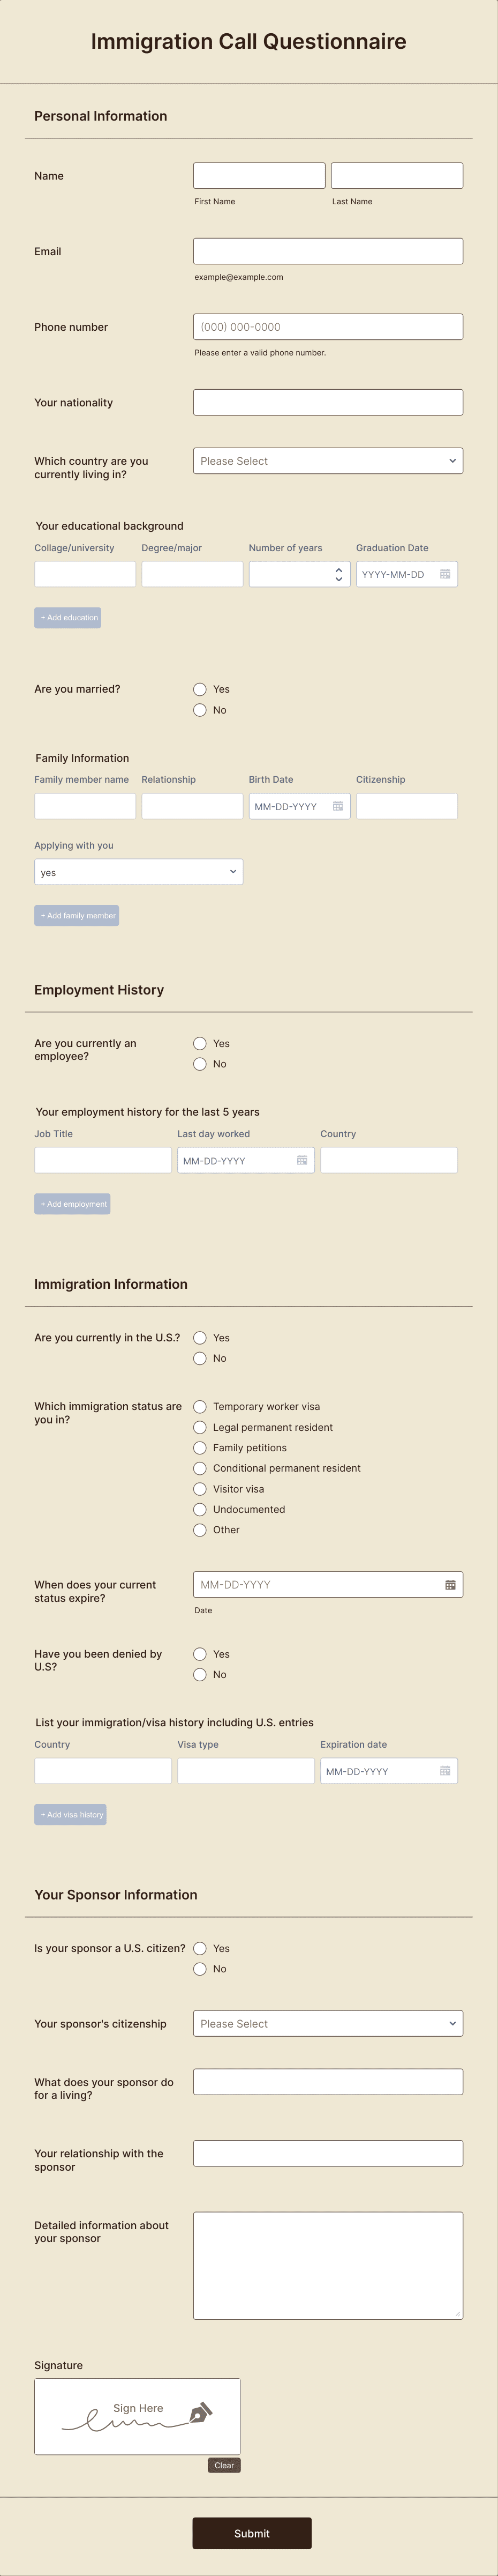Open the sponsor's citizenship dropdown
This screenshot has width=498, height=2576.
pyautogui.click(x=327, y=2023)
